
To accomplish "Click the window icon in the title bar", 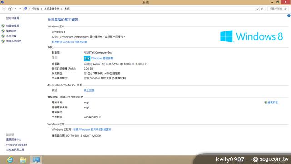I will 2,2.
